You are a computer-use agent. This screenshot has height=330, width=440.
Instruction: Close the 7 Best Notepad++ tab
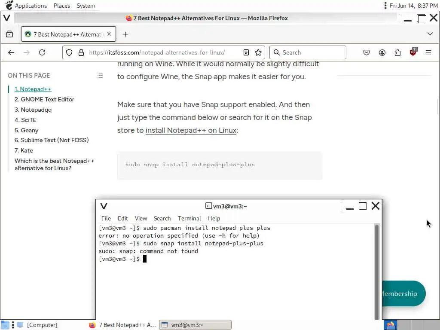[x=109, y=34]
